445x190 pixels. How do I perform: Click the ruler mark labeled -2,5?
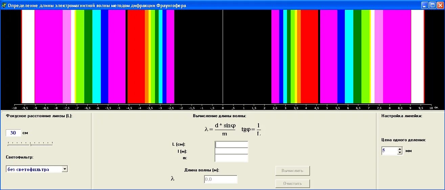[171, 108]
